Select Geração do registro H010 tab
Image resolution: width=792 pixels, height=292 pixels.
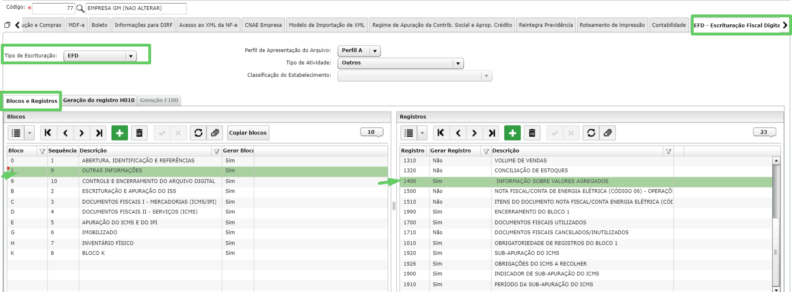click(99, 100)
